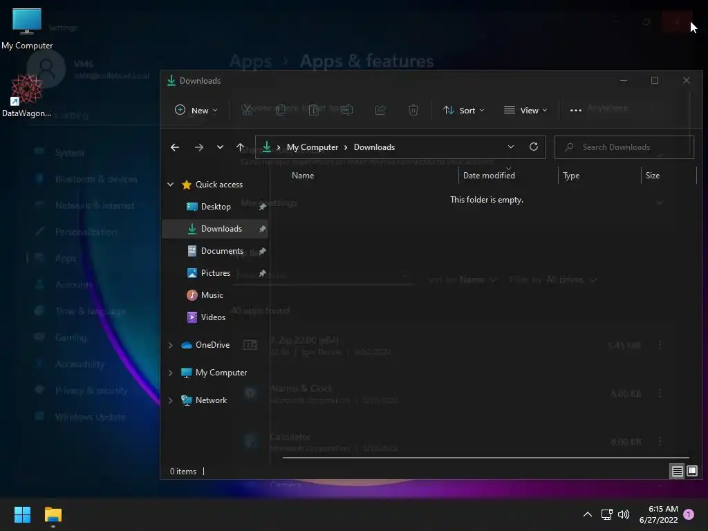
Task: Open the See more ellipsis menu
Action: (x=576, y=110)
